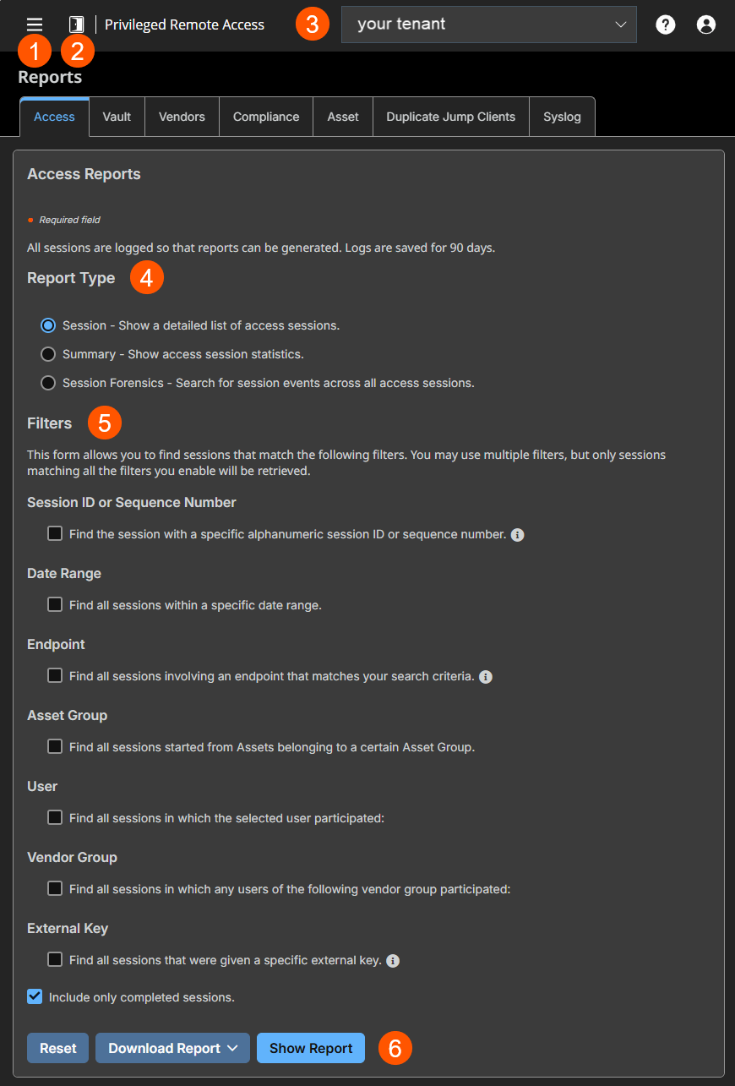The width and height of the screenshot is (735, 1086).
Task: Open the 'your tenant' dropdown
Action: click(x=488, y=25)
